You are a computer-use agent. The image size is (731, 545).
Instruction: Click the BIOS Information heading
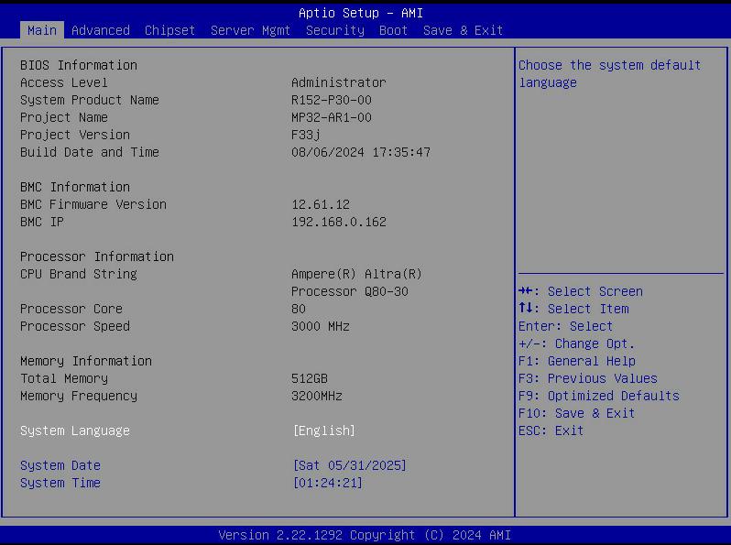click(x=79, y=65)
